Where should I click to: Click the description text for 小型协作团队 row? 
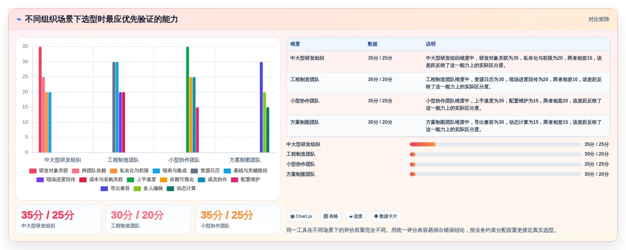click(514, 104)
